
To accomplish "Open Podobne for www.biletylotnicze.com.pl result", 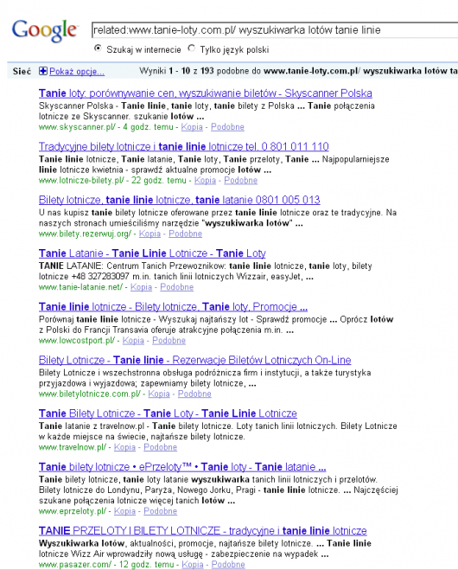I will pos(194,394).
